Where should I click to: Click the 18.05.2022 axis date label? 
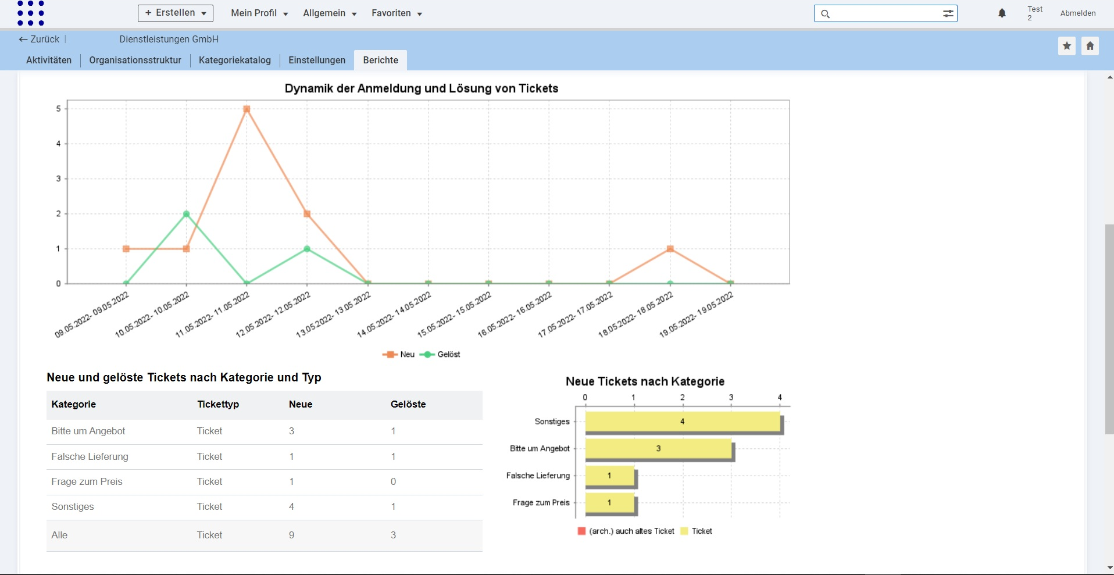click(636, 315)
